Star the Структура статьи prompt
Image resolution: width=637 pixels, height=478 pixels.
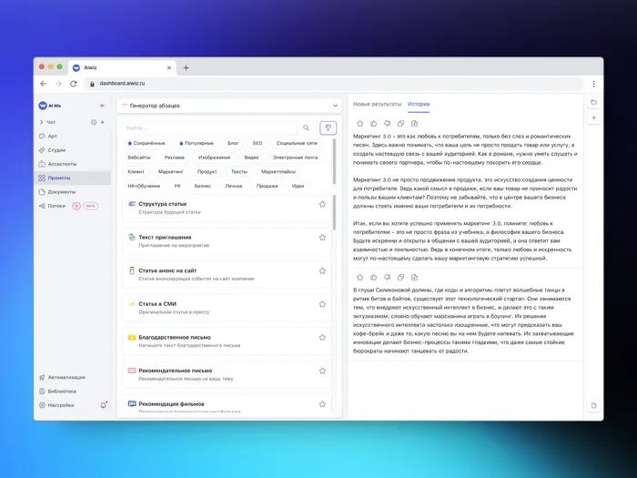click(322, 204)
